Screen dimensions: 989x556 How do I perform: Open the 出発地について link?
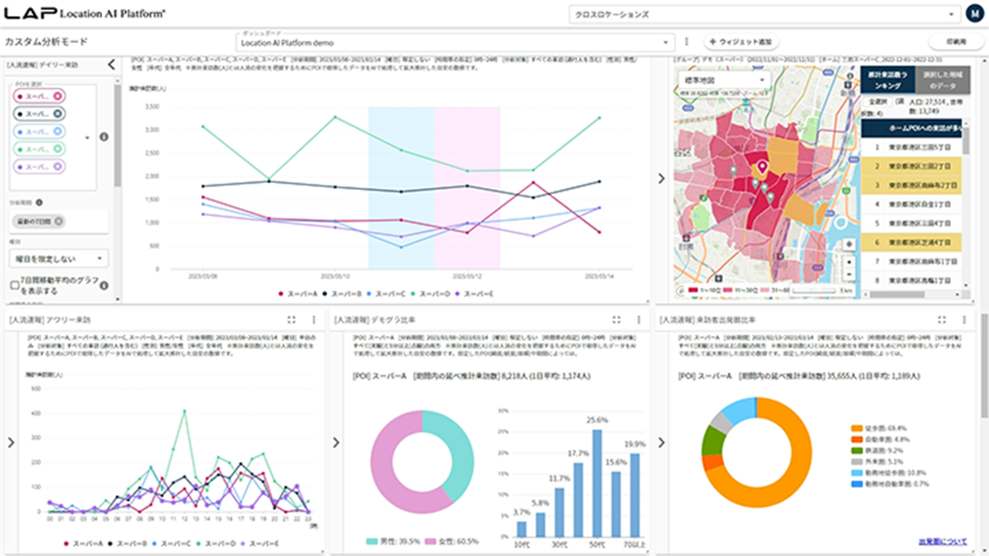tap(943, 542)
